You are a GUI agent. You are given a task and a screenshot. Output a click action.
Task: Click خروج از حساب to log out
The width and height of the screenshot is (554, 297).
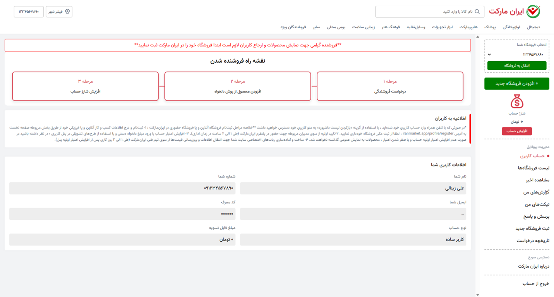tap(536, 284)
